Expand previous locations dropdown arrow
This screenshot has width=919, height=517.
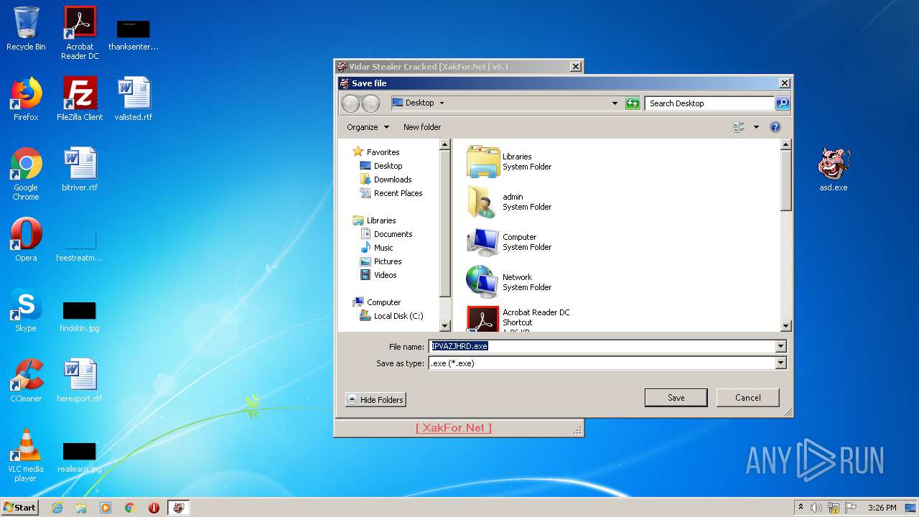[x=615, y=103]
